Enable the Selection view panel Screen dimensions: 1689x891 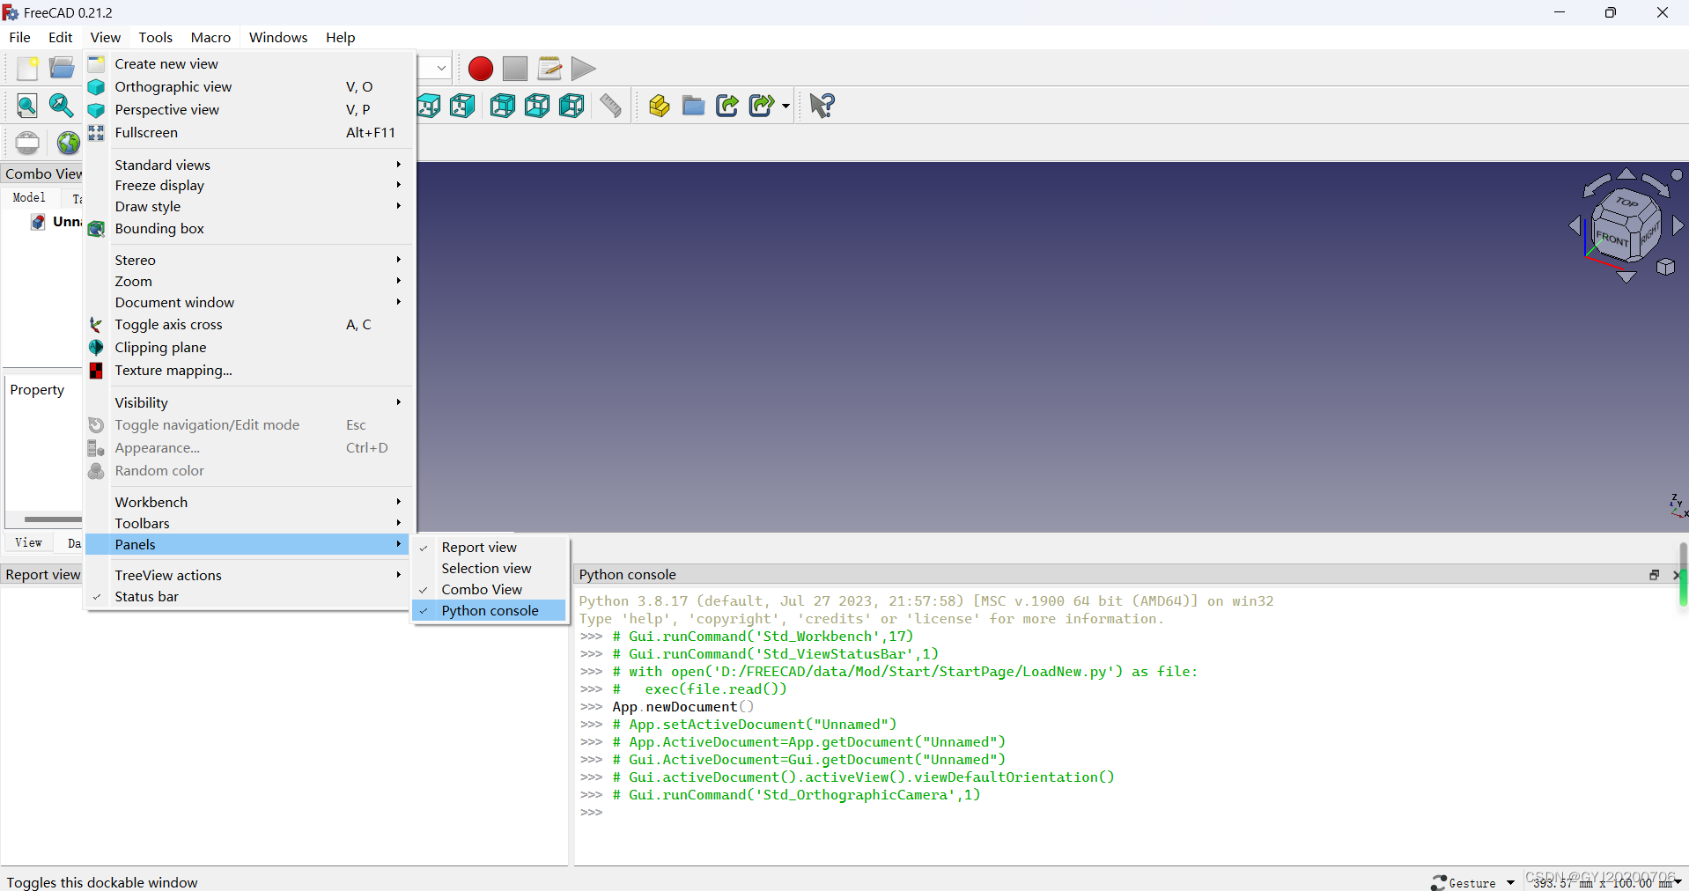click(x=485, y=568)
